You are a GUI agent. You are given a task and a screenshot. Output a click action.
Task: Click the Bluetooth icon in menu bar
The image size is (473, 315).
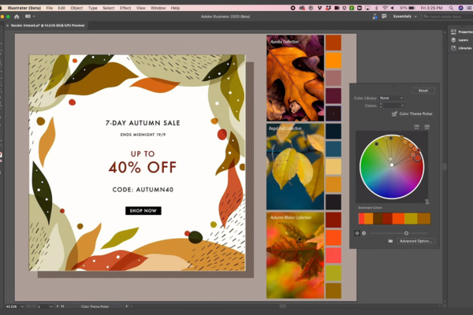376,8
